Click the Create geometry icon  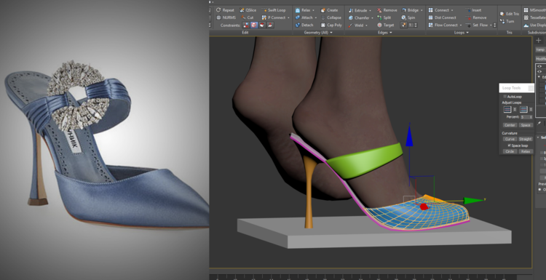[x=323, y=10]
